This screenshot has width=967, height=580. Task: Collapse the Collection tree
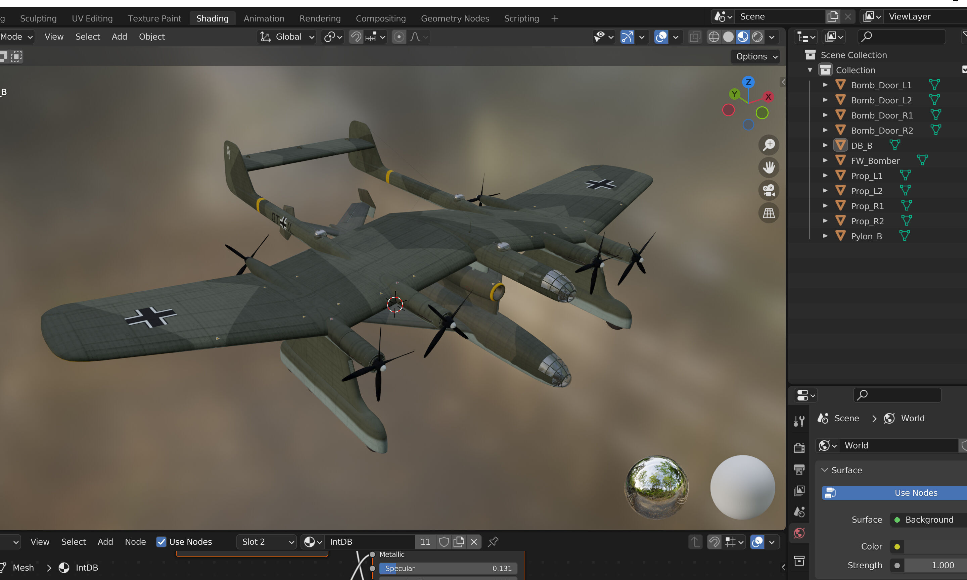[x=810, y=70]
